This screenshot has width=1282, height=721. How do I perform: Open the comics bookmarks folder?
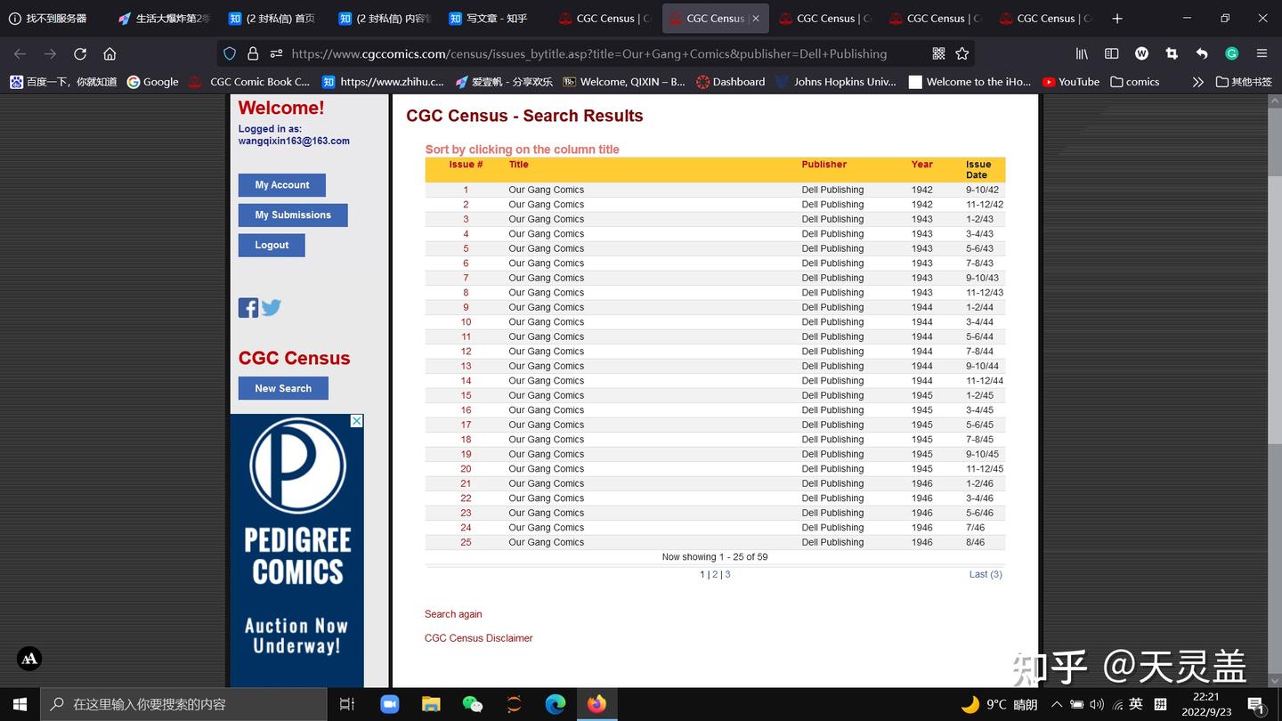(x=1135, y=82)
